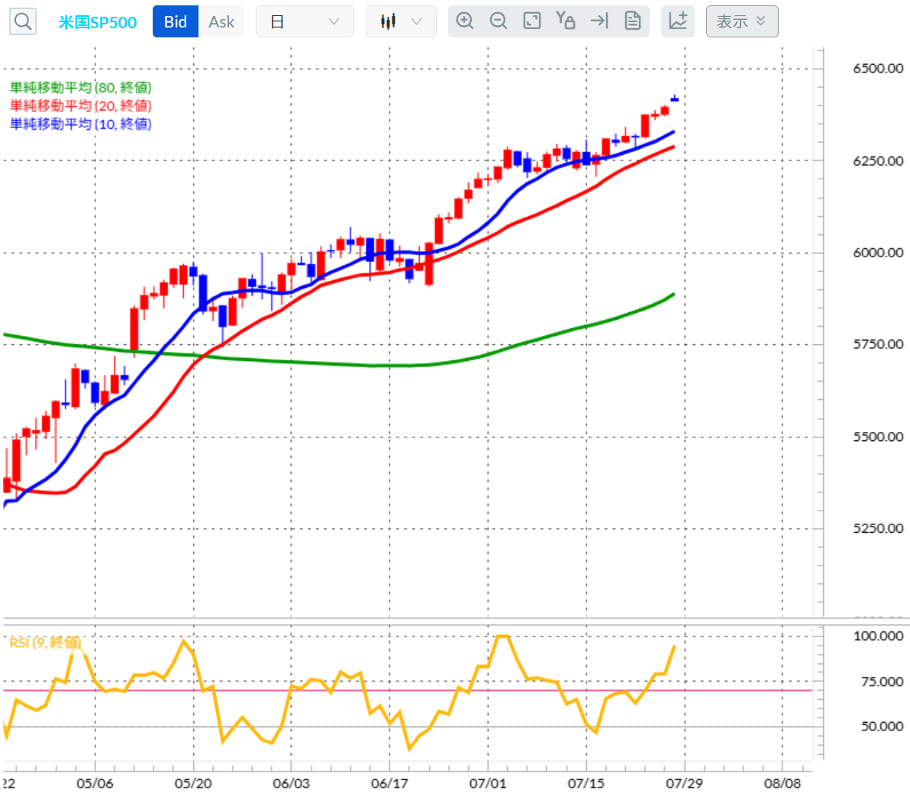The image size is (910, 793).
Task: Click the green 80-period moving average line
Action: pyautogui.click(x=372, y=365)
